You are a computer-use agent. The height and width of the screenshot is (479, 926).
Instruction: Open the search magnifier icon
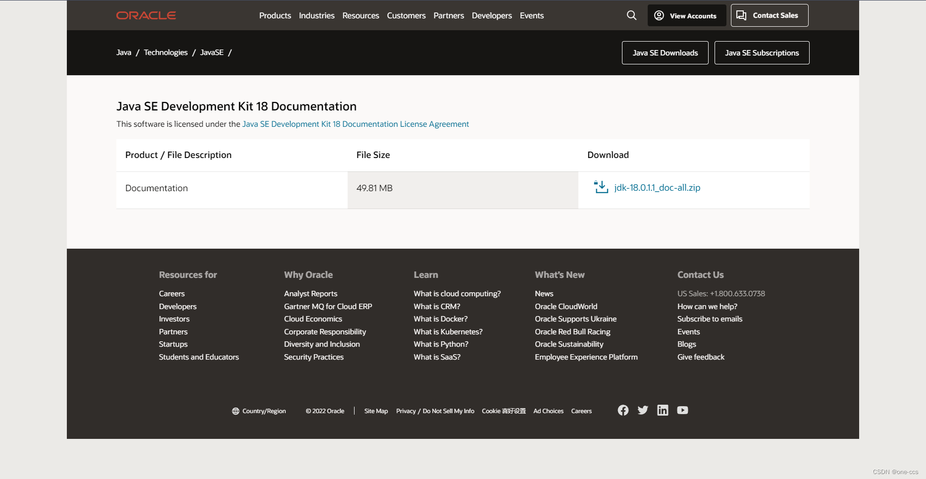(x=631, y=15)
